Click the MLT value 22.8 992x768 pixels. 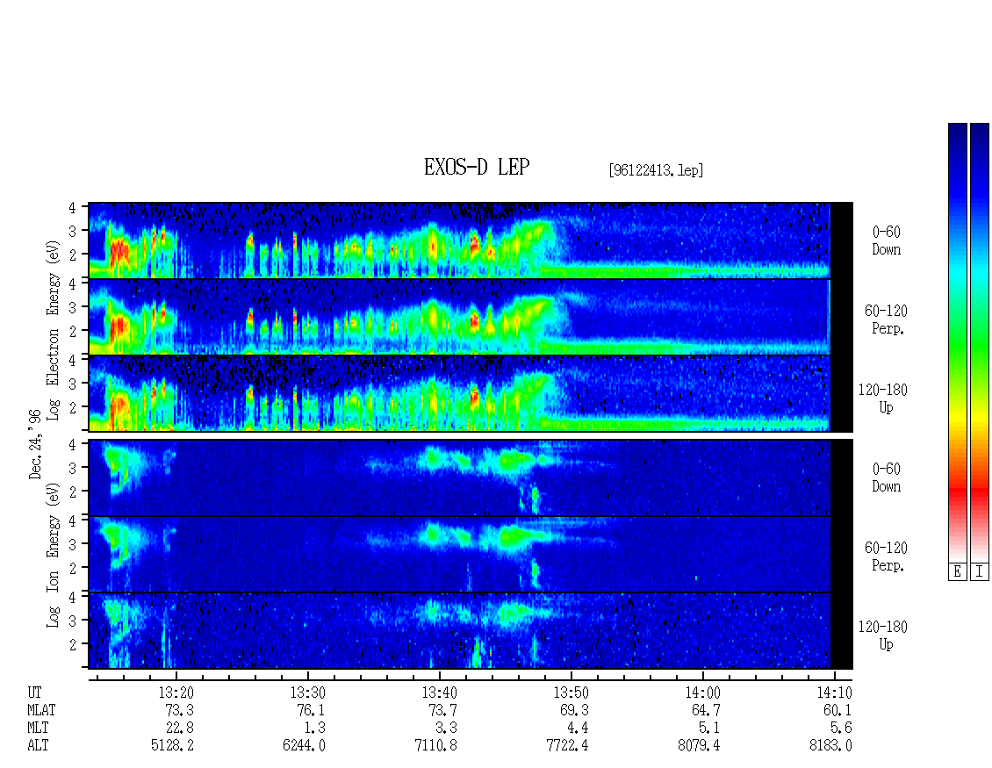179,729
